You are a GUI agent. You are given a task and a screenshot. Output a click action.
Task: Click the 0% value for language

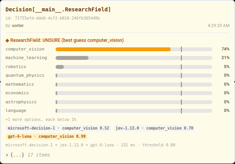pyautogui.click(x=227, y=110)
